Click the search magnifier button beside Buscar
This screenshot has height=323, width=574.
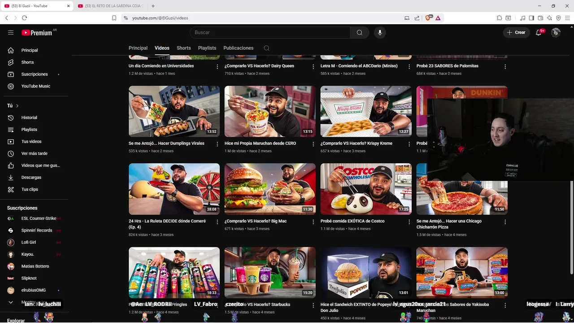tap(359, 32)
